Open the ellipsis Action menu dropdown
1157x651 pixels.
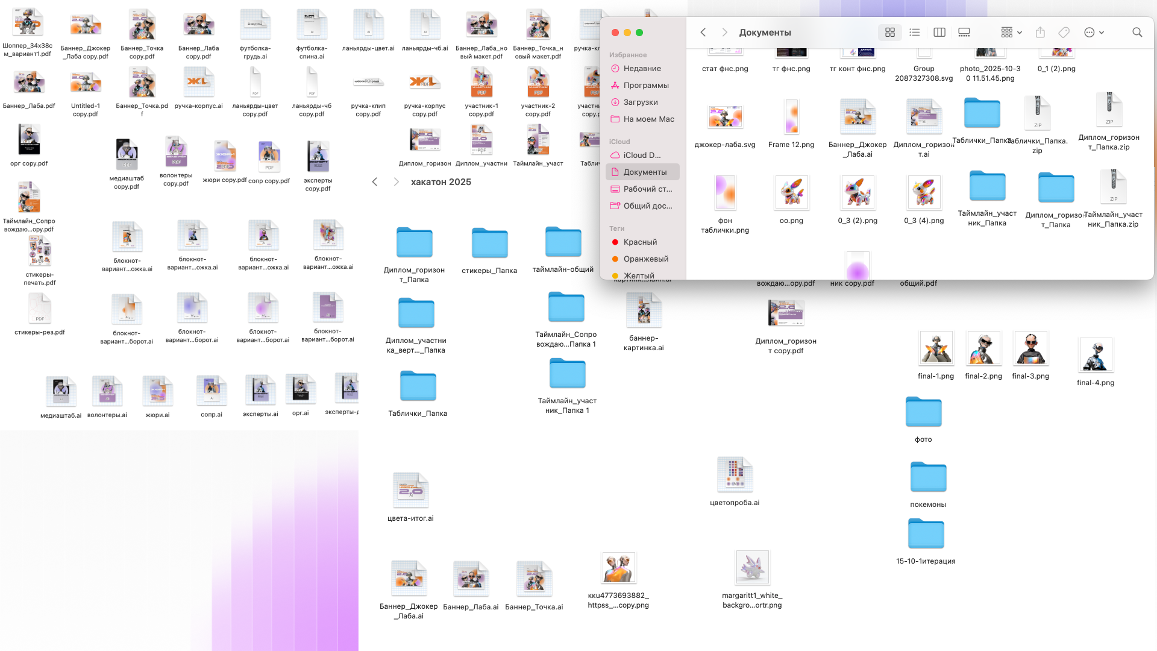[x=1094, y=33]
